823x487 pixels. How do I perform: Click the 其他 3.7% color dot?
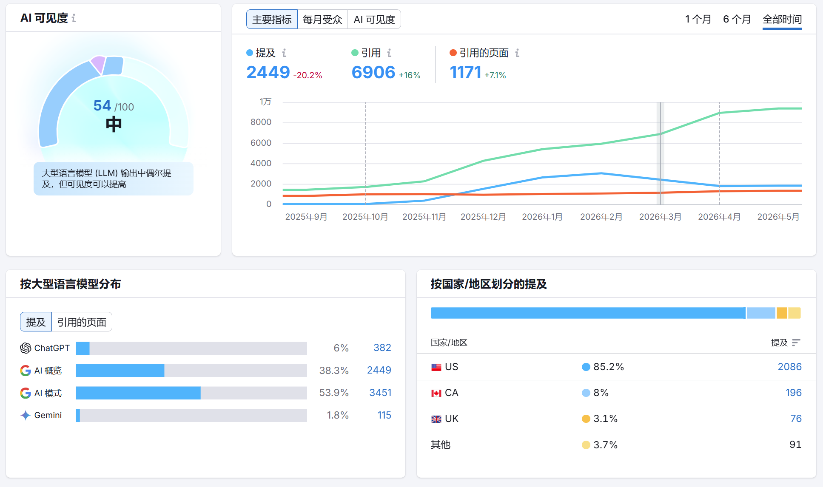(x=586, y=445)
